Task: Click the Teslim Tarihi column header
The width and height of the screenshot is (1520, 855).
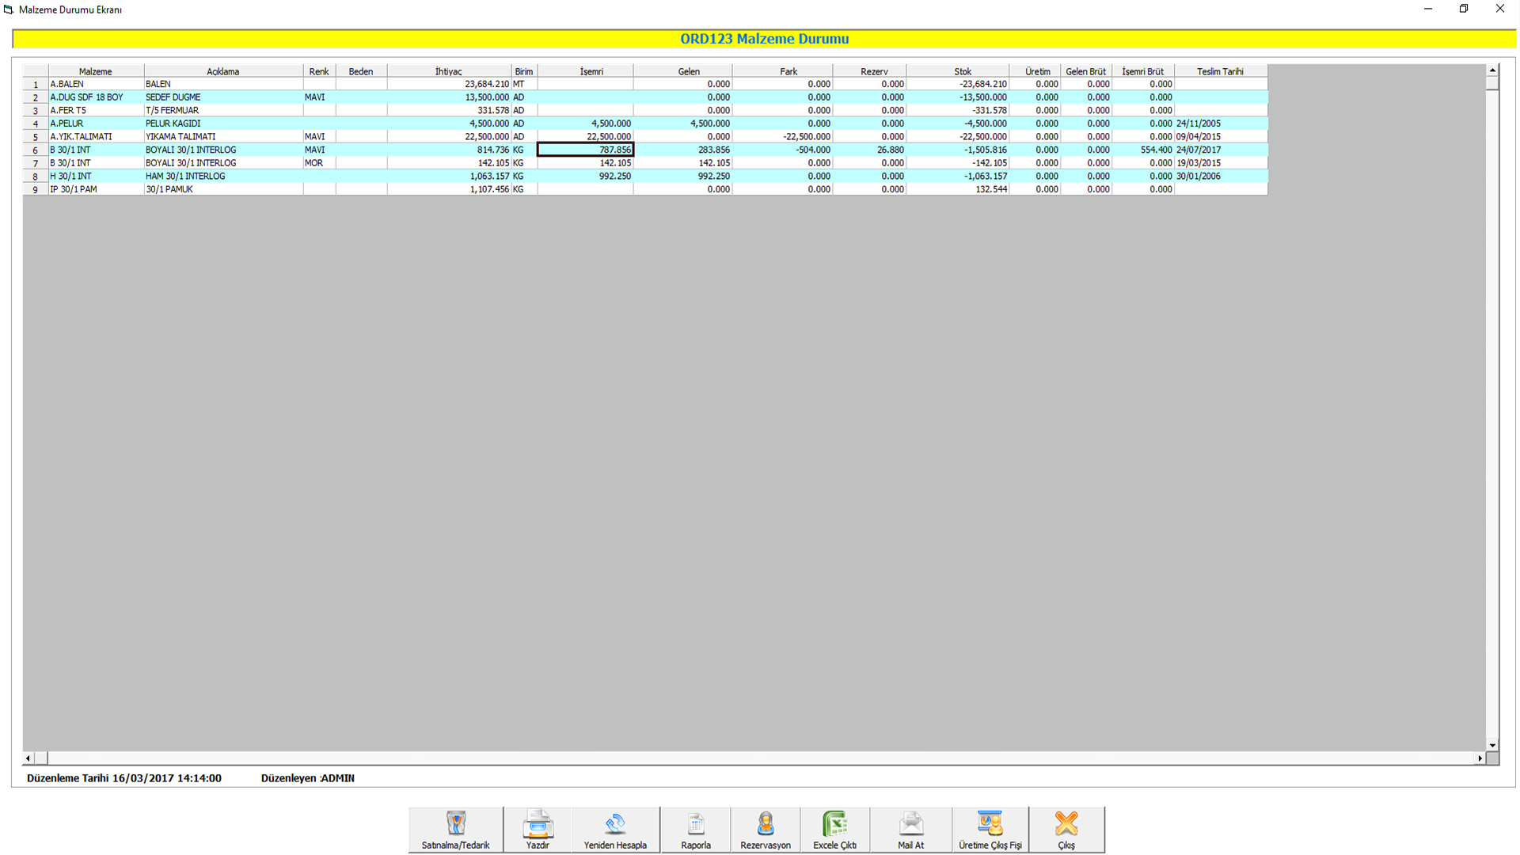Action: click(x=1220, y=71)
